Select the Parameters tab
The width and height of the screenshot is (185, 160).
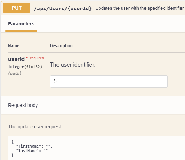pos(21,24)
